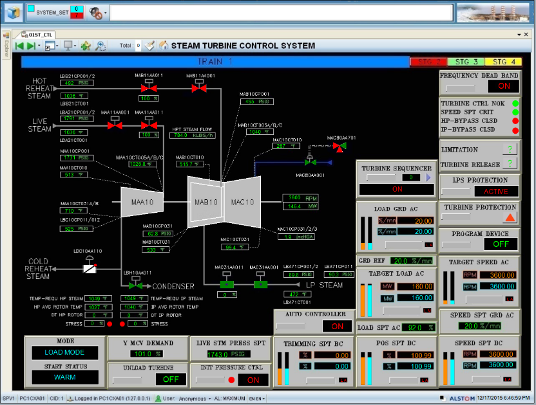This screenshot has width=536, height=405.
Task: Click the home icon beside the title
Action: click(163, 46)
